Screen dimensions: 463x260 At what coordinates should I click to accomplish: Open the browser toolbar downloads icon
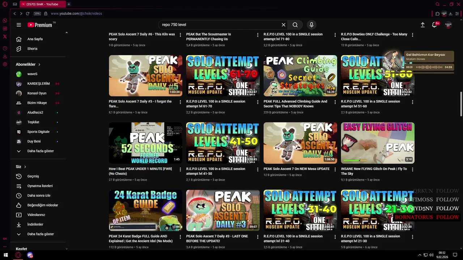(450, 14)
